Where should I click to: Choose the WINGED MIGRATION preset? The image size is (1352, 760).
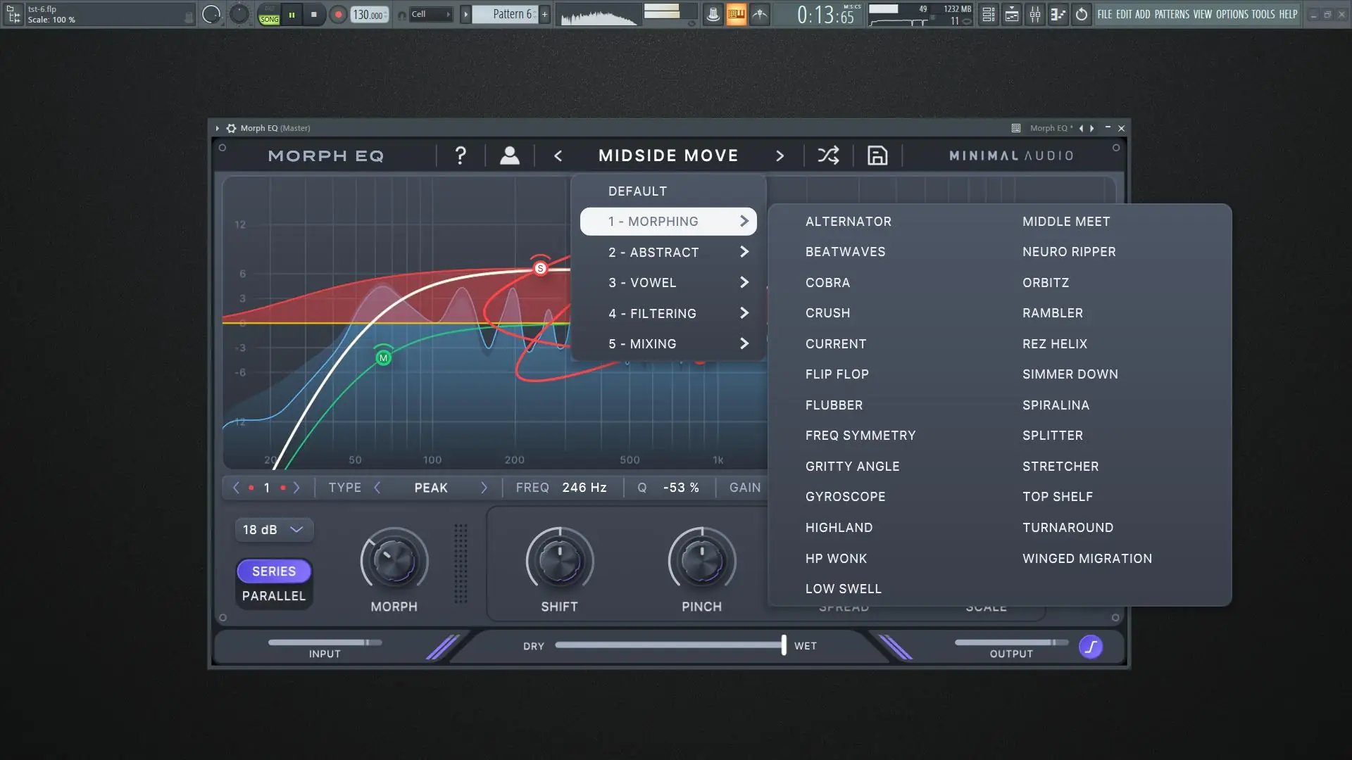1087,559
